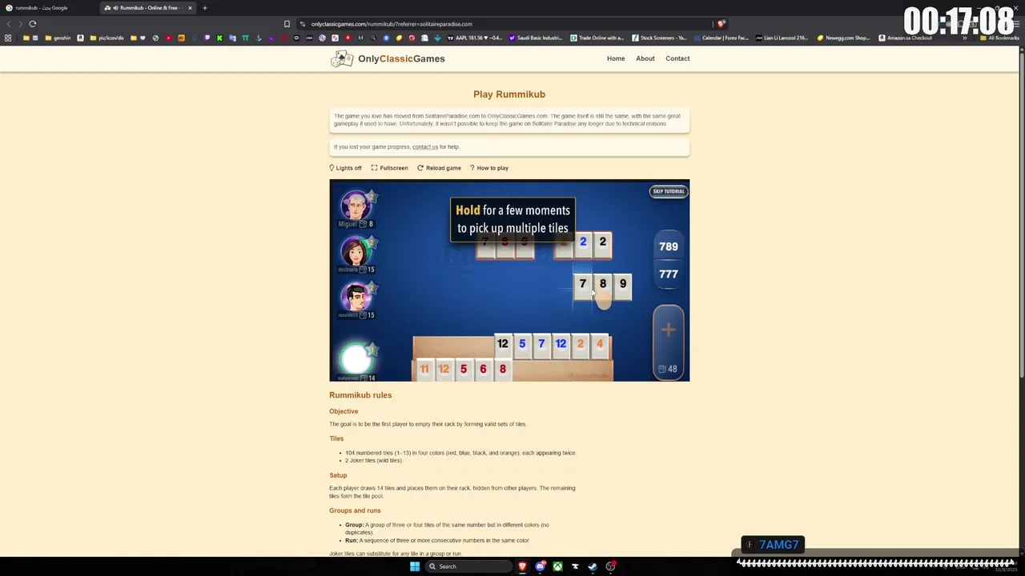
Task: Enter Fullscreen mode for the game
Action: point(389,168)
